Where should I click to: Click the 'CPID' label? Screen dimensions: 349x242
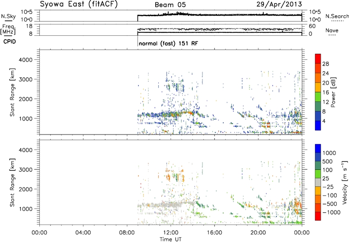(10, 41)
